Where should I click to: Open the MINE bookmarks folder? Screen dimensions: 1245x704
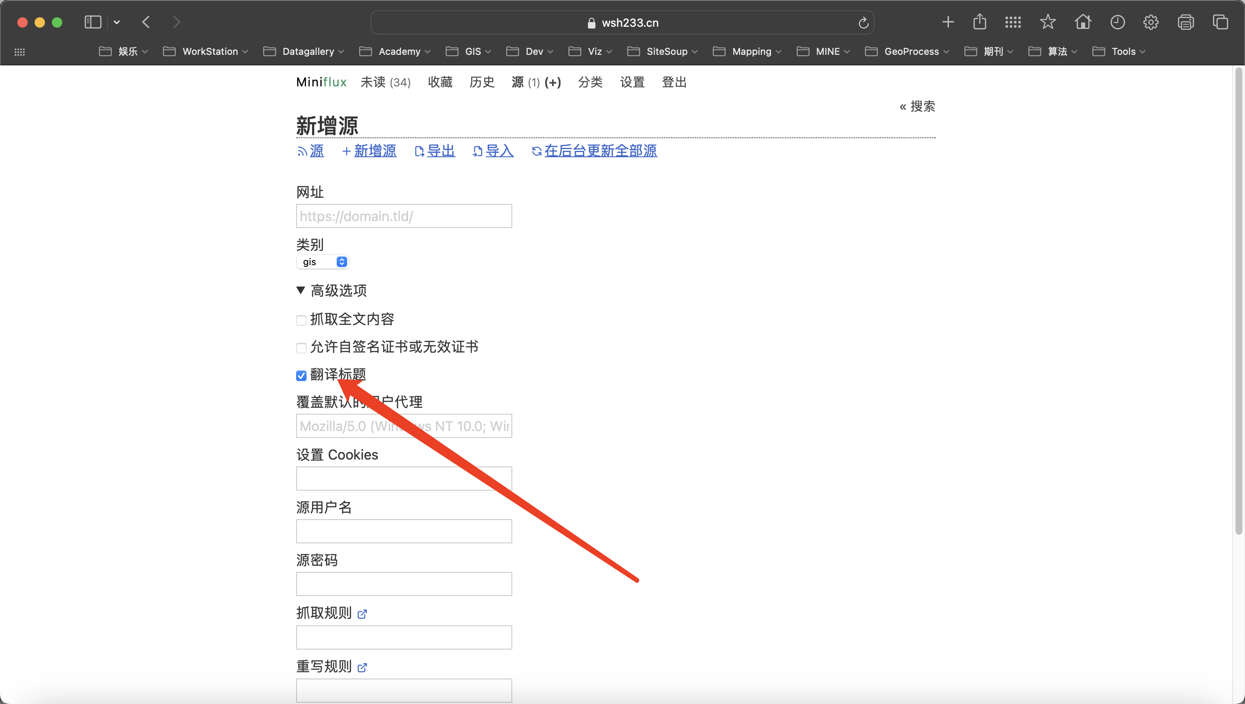pyautogui.click(x=823, y=51)
